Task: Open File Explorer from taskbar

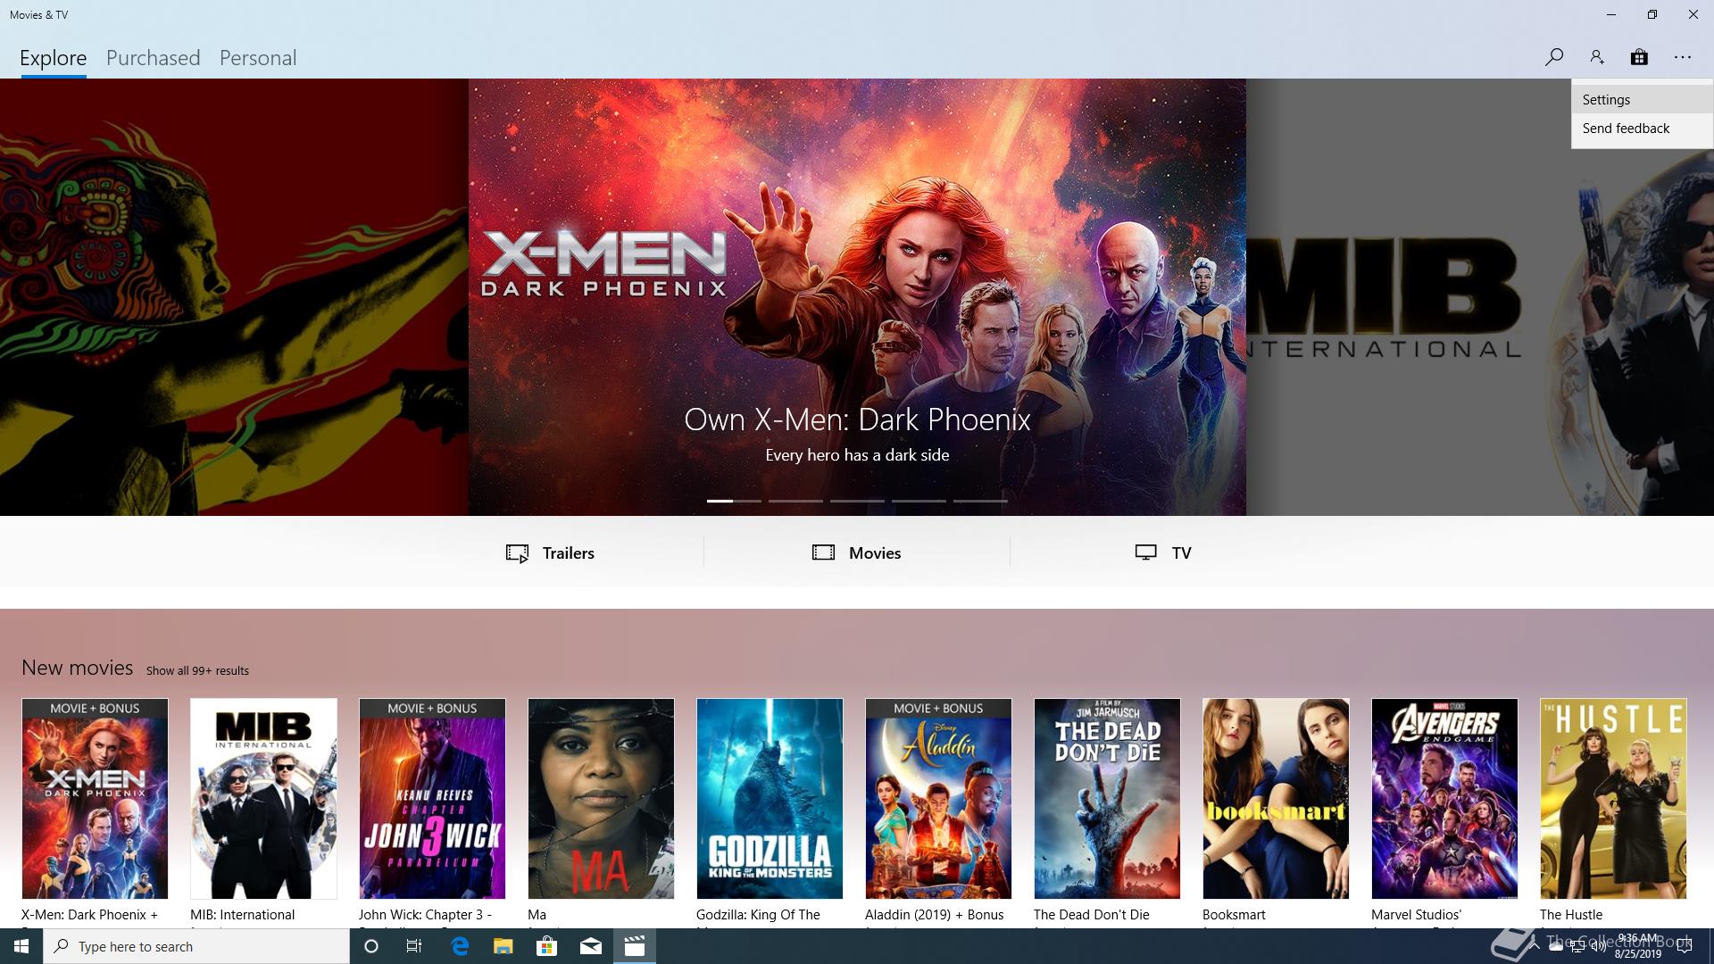Action: pos(503,946)
